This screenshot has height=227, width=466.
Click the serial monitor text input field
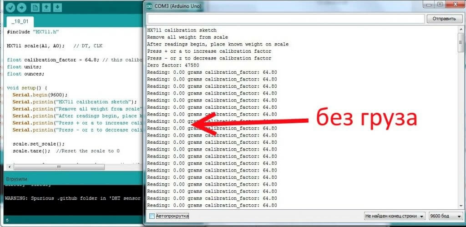point(286,19)
